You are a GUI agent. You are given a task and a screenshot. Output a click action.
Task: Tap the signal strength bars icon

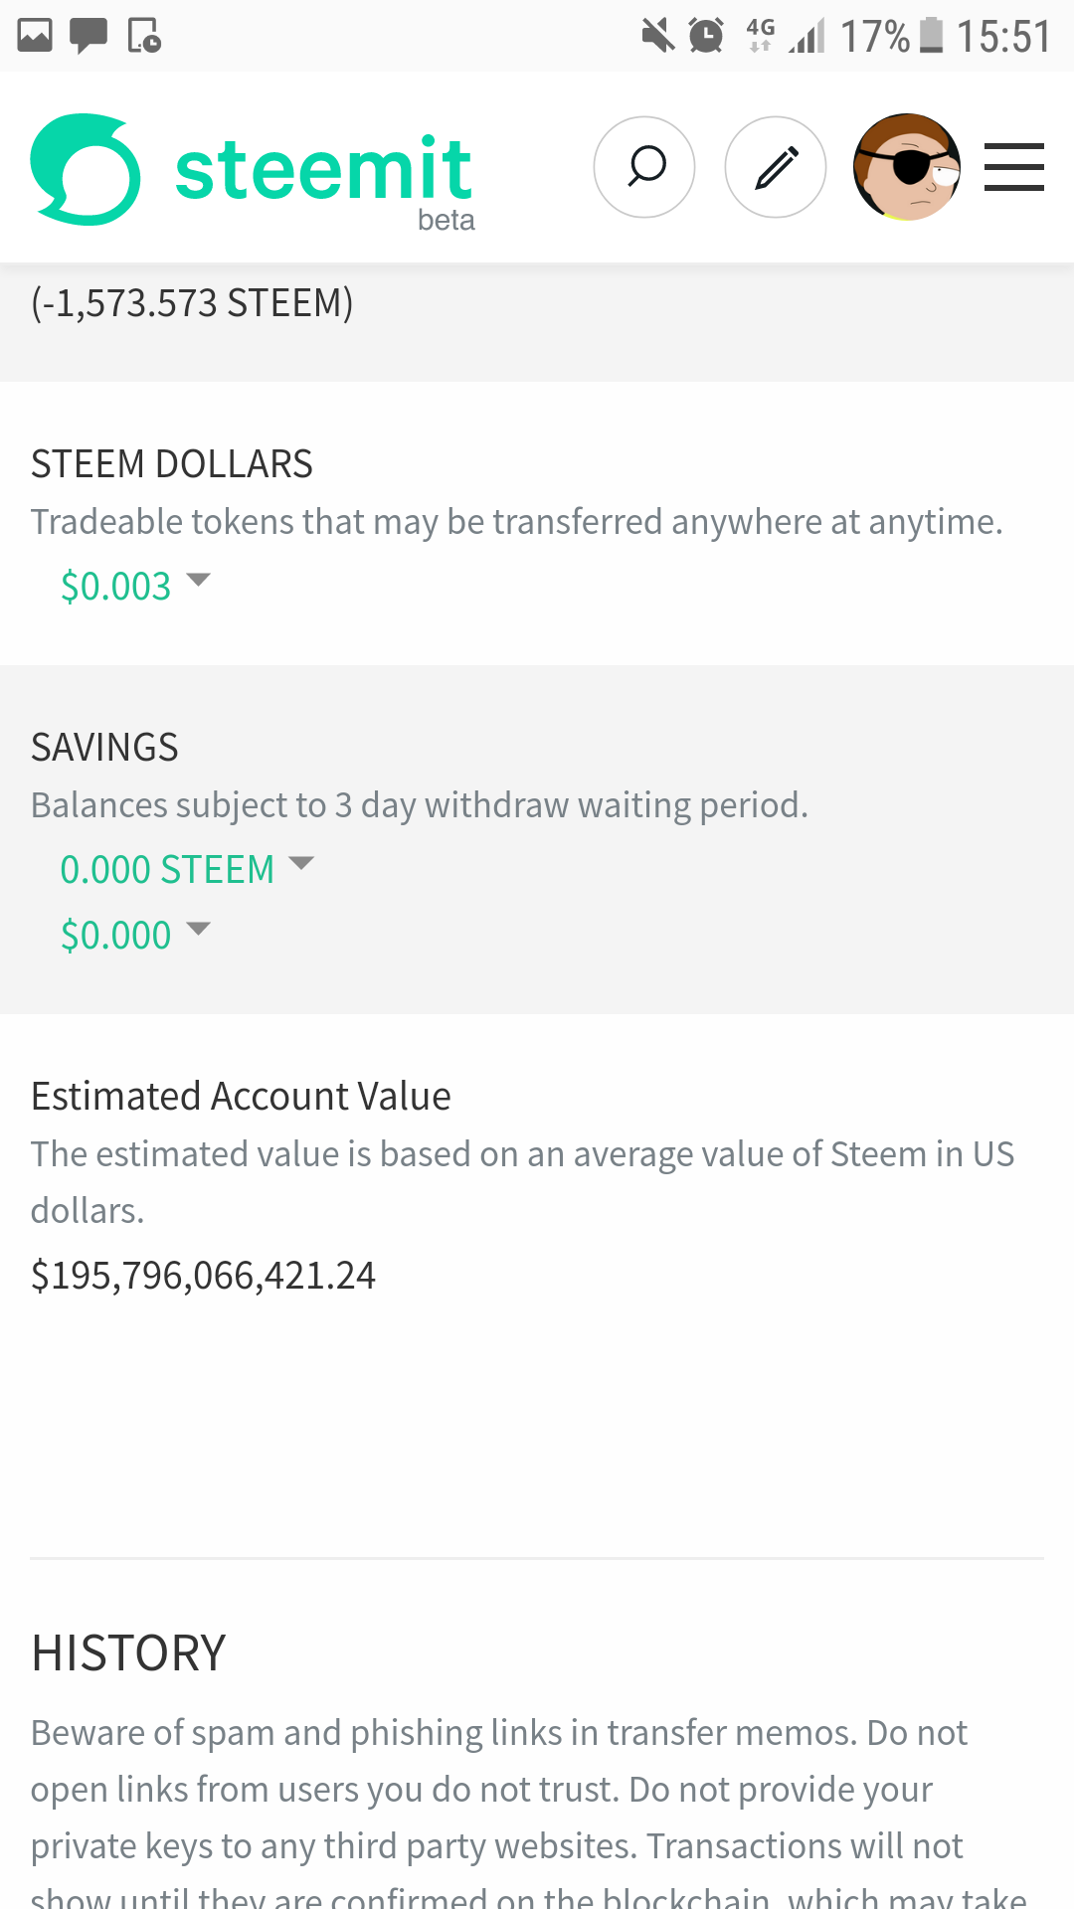[x=807, y=38]
